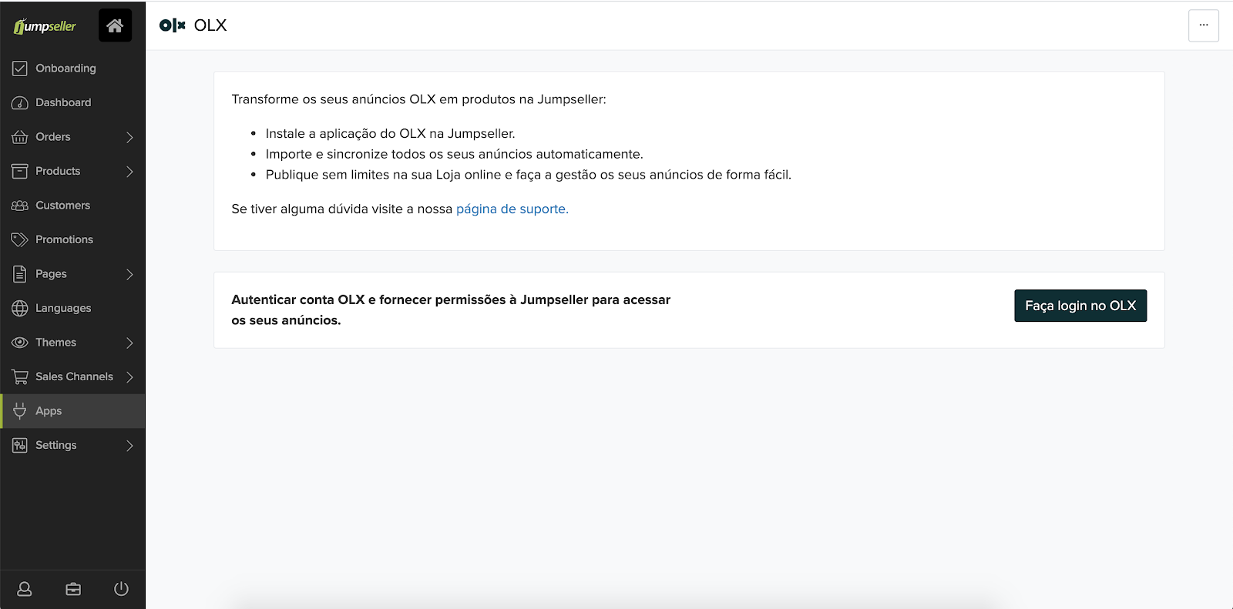Expand the Sales Channels submenu chevron
The height and width of the screenshot is (609, 1233).
tap(129, 376)
